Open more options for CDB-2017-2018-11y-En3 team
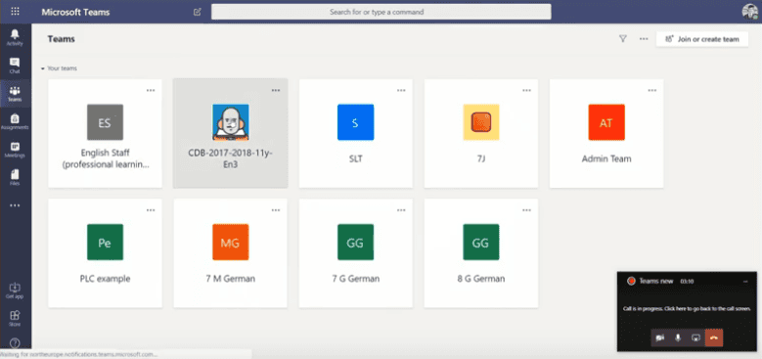This screenshot has width=762, height=359. point(276,90)
